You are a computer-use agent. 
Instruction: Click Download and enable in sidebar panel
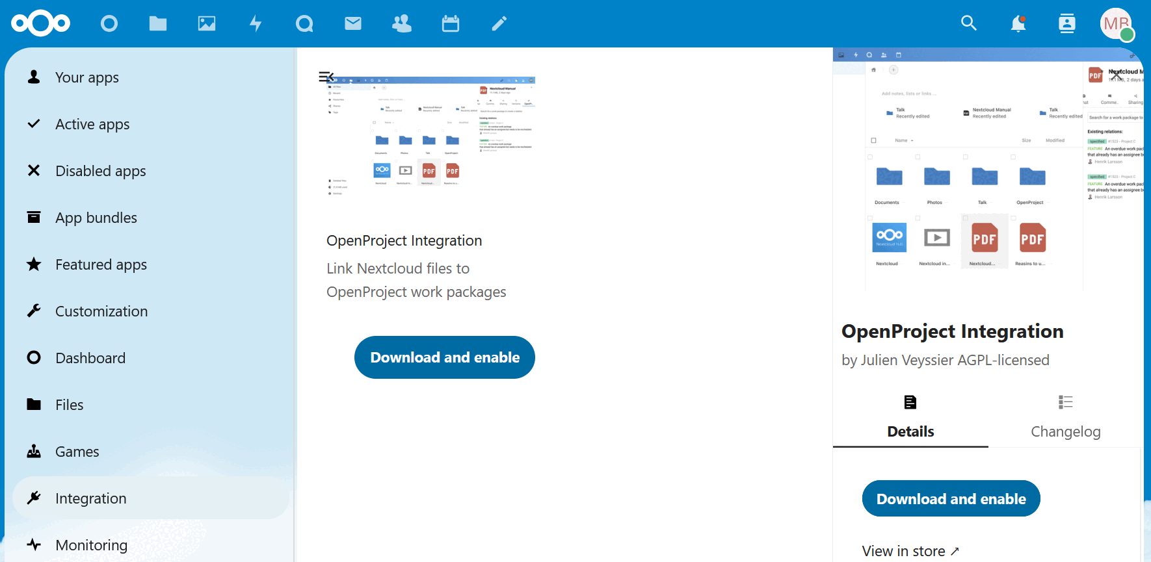[x=951, y=499]
